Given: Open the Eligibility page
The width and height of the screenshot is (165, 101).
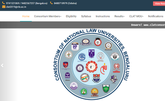Looking at the screenshot, I should coord(71,16).
